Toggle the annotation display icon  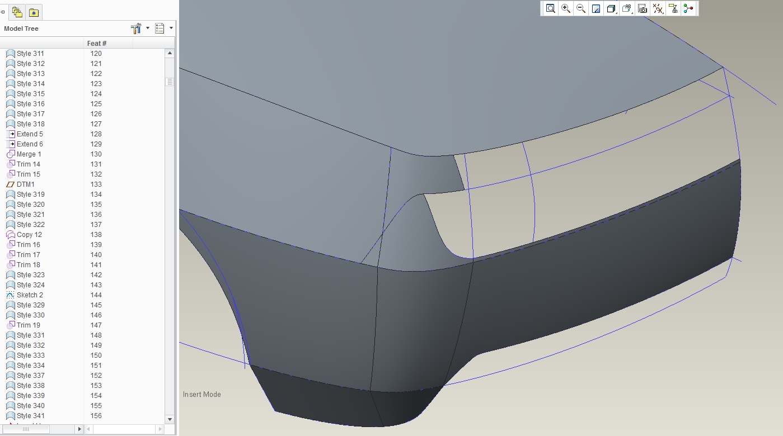tap(673, 8)
